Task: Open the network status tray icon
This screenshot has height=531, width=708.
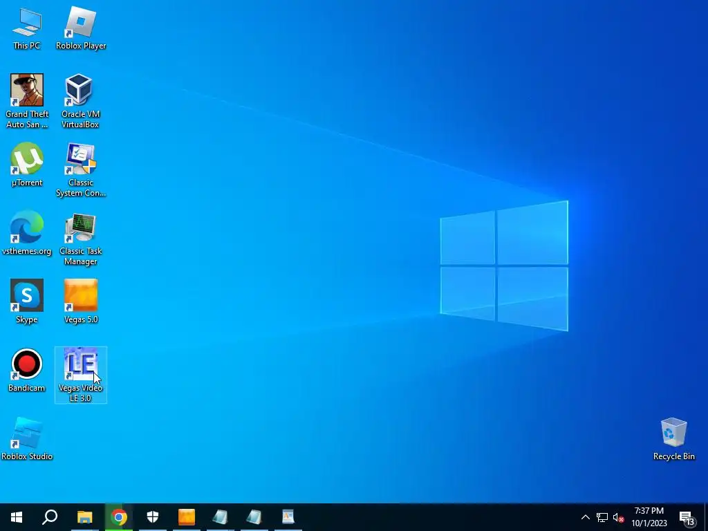Action: pos(602,517)
